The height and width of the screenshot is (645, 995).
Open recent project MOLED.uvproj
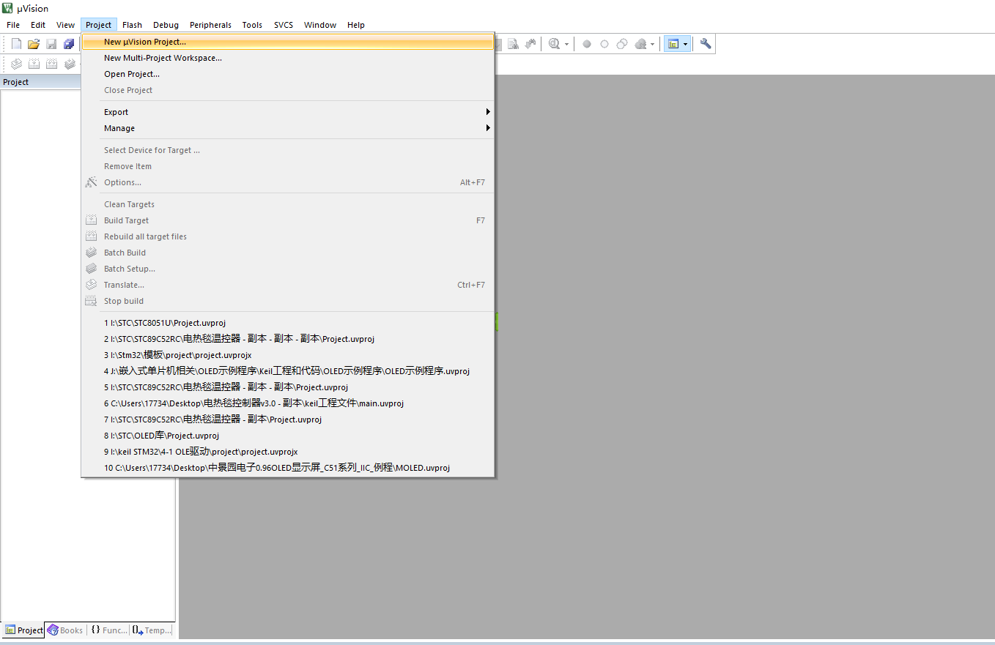pyautogui.click(x=288, y=468)
